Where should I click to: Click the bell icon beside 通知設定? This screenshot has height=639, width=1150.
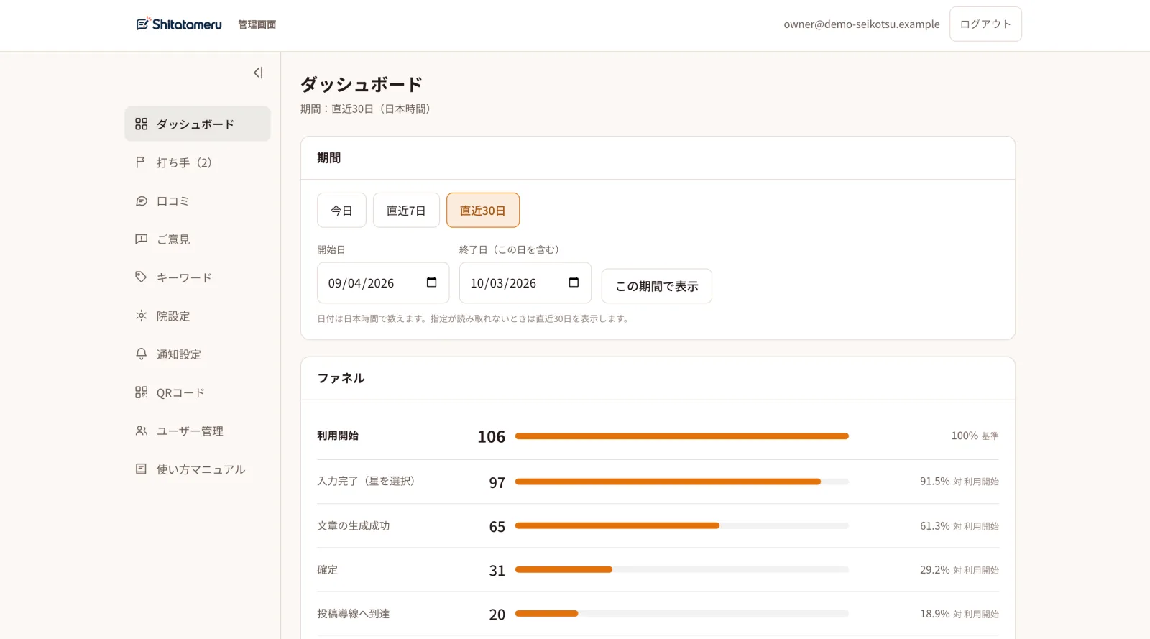pos(142,354)
